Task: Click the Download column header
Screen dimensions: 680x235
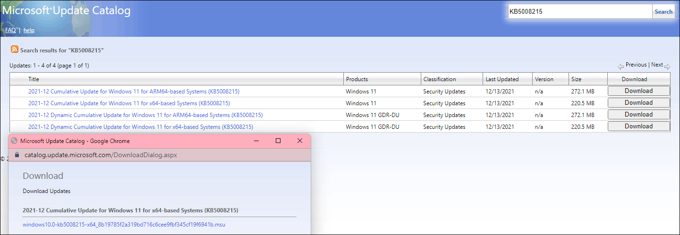Action: pyautogui.click(x=634, y=79)
